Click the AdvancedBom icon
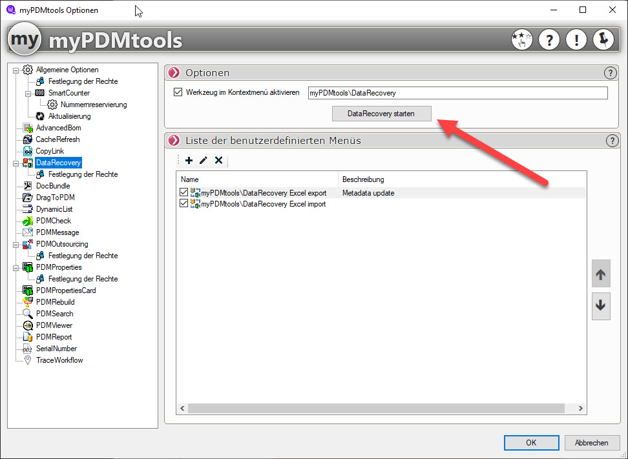628x459 pixels. click(28, 128)
